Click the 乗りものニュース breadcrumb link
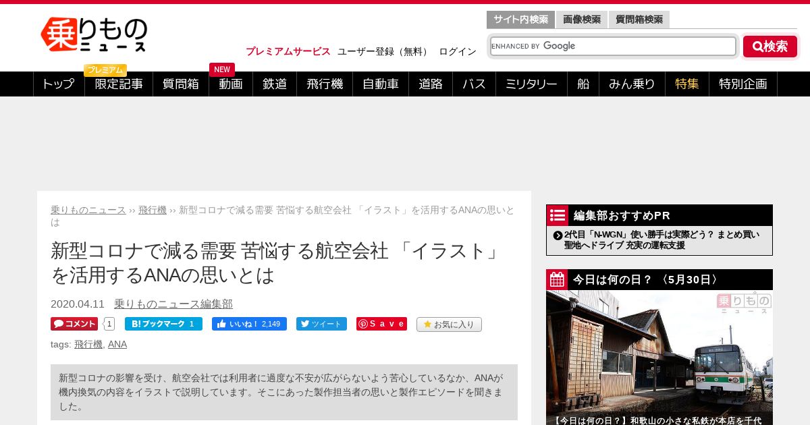This screenshot has width=810, height=425. click(88, 210)
